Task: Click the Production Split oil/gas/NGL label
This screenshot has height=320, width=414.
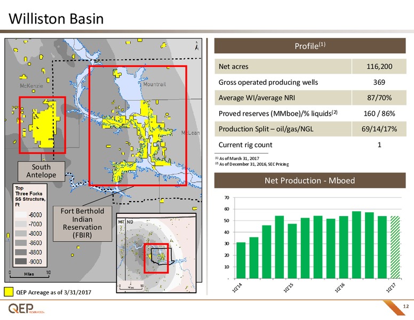Action: (266, 129)
